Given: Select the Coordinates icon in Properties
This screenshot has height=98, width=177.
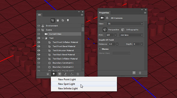Looking at the screenshot, I should coord(107,18).
